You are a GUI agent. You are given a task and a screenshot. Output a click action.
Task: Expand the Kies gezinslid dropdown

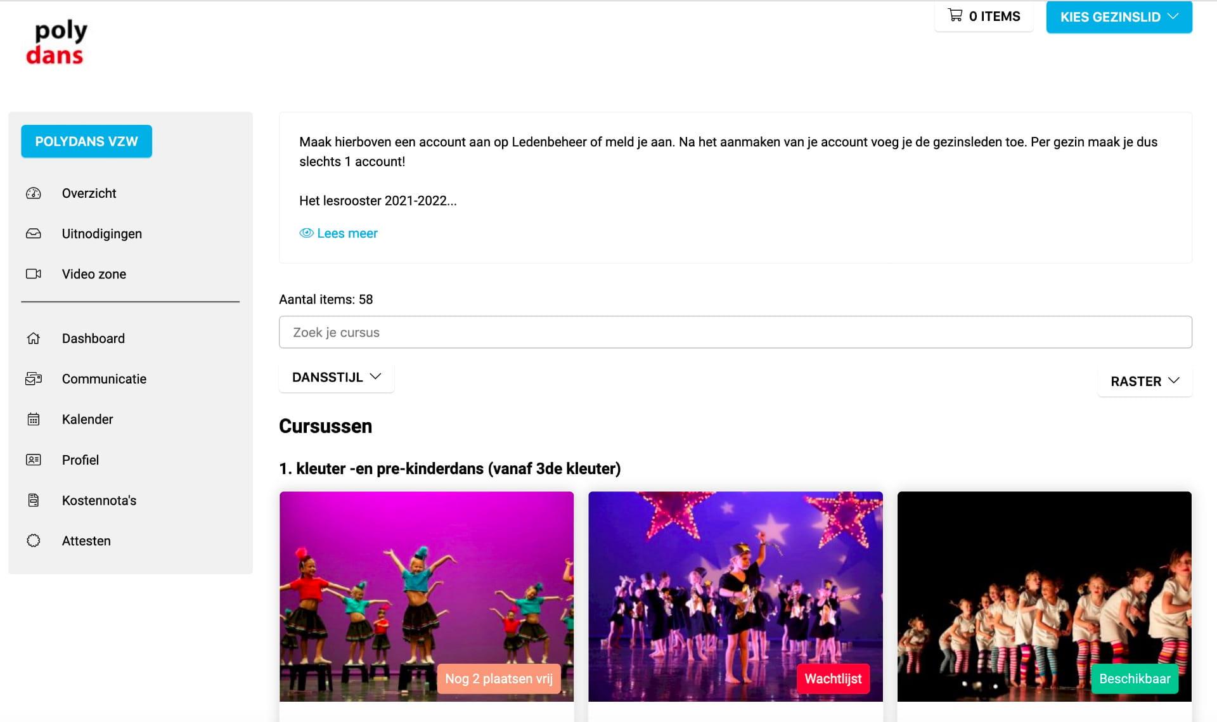point(1119,17)
